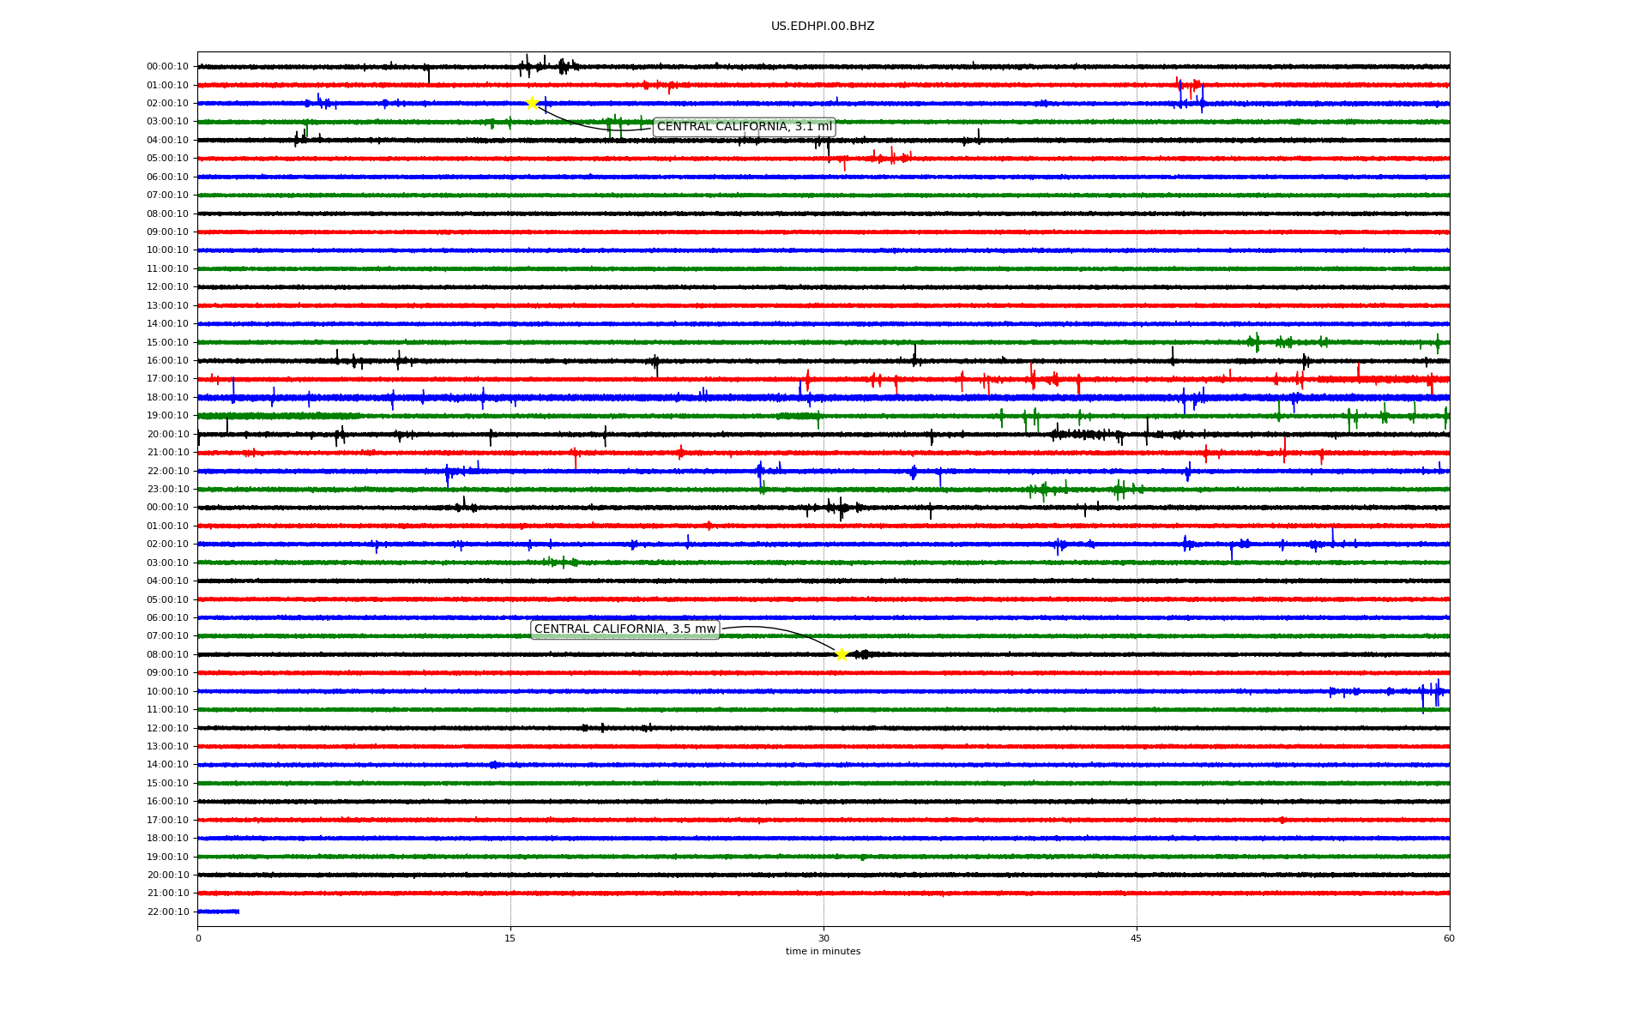Image resolution: width=1647 pixels, height=1029 pixels.
Task: Click the x-axis tick label 0
Action: coord(198,939)
